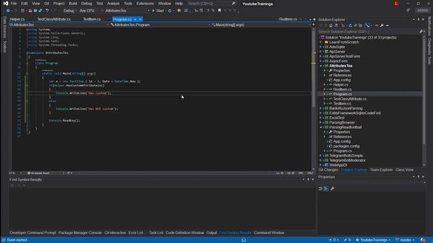Switch to the TestClassAttribute.cs tab
433x243 pixels.
(54, 20)
